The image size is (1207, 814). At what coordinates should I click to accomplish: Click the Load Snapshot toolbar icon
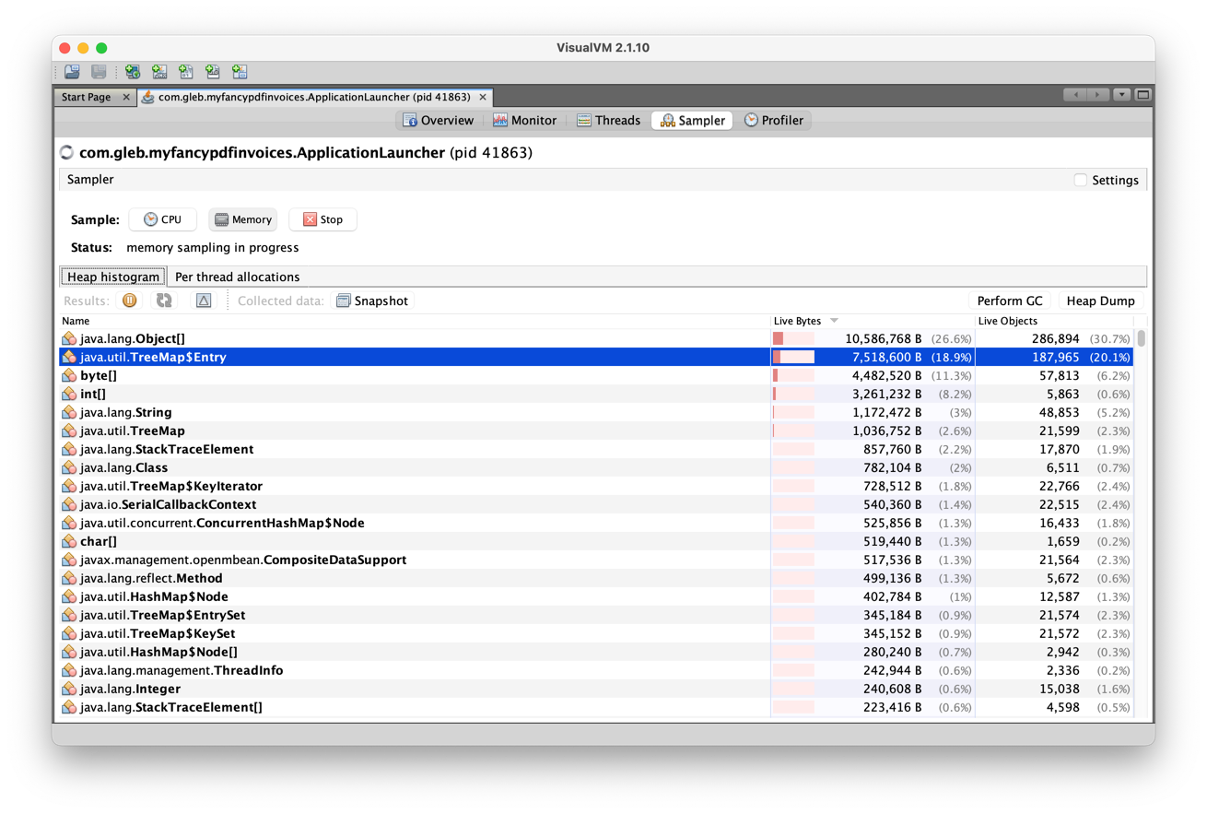(72, 72)
